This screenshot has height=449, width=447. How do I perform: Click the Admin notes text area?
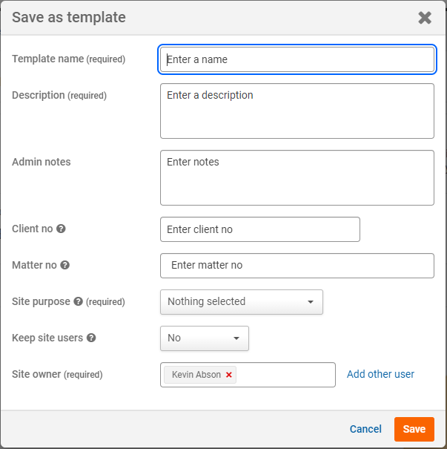tap(297, 177)
